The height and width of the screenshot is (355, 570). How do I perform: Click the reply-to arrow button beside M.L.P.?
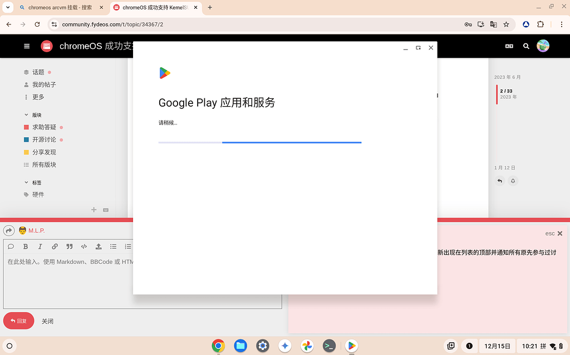tap(9, 231)
